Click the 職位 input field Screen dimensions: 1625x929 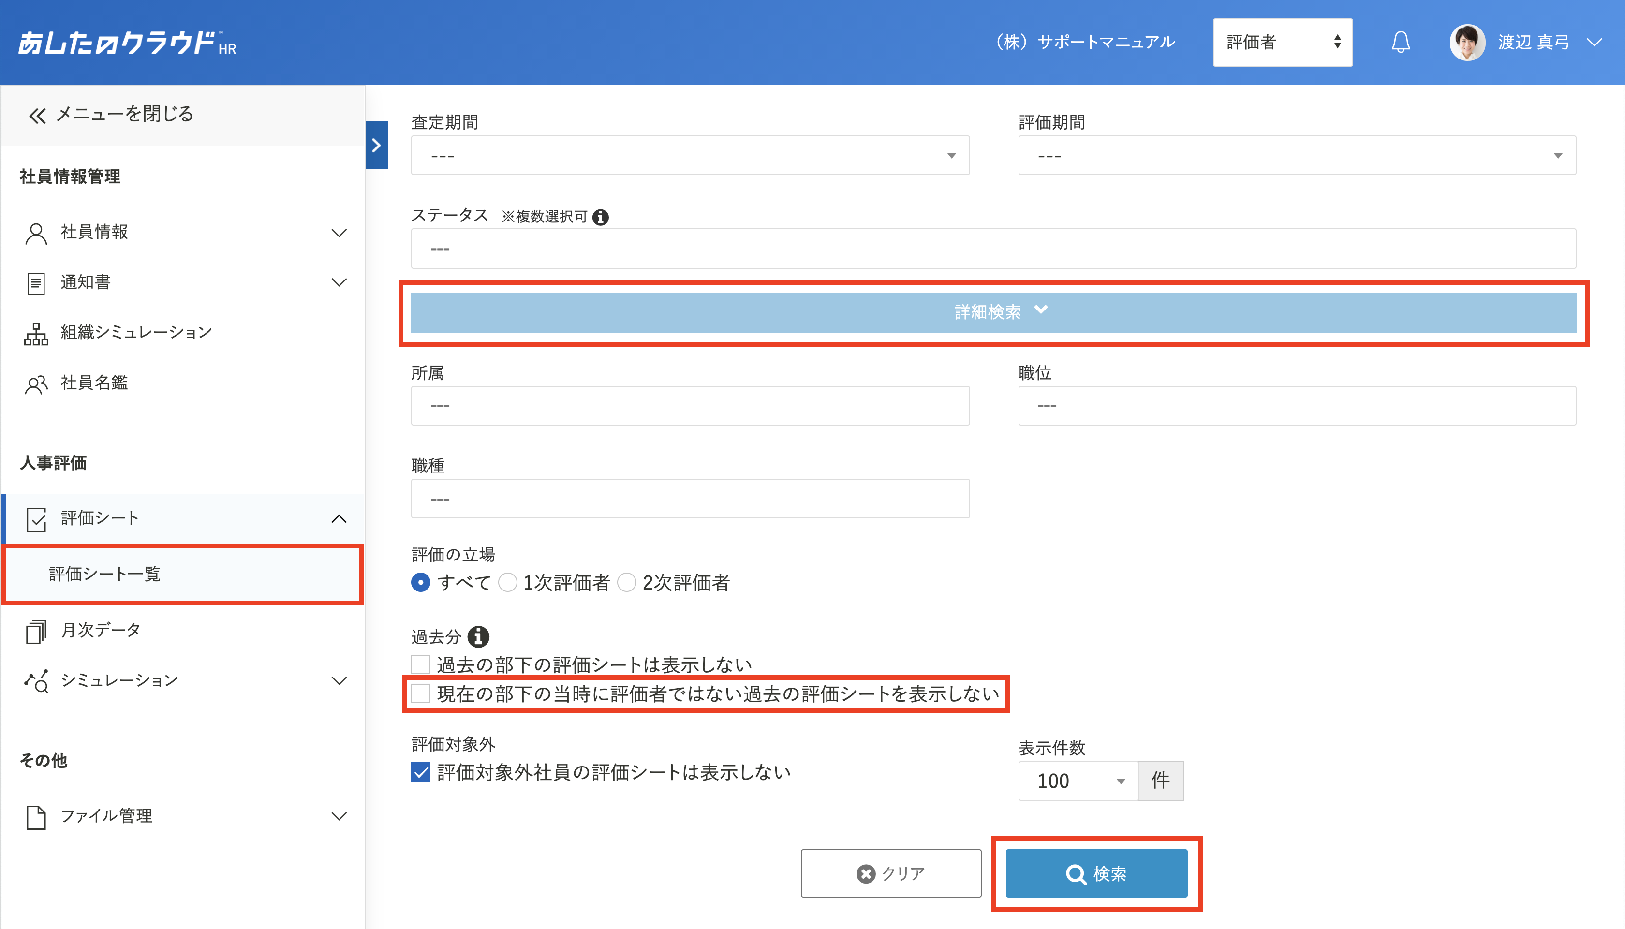click(x=1297, y=405)
